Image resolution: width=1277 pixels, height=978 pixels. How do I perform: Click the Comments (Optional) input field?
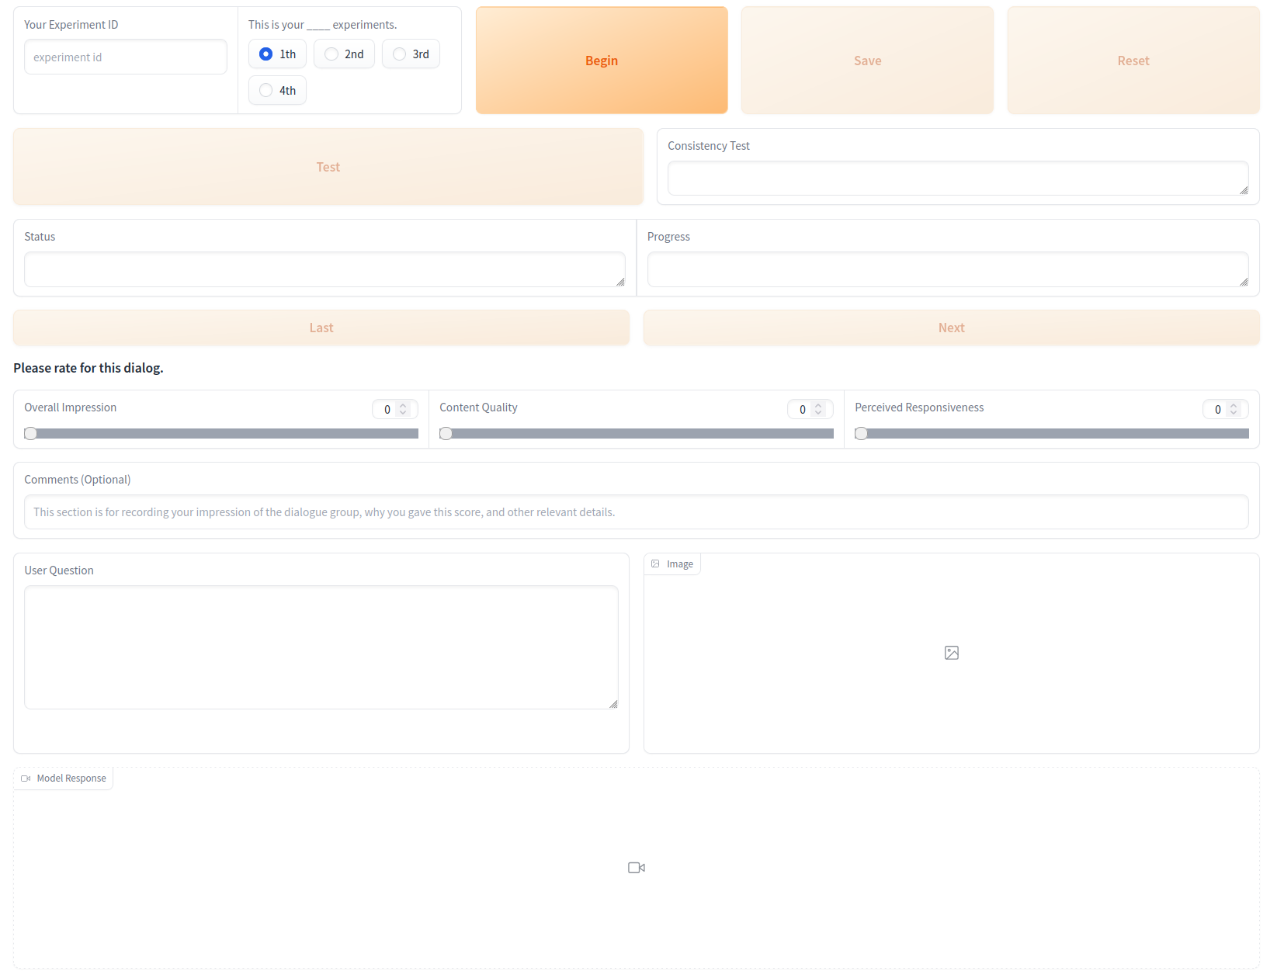pyautogui.click(x=637, y=512)
